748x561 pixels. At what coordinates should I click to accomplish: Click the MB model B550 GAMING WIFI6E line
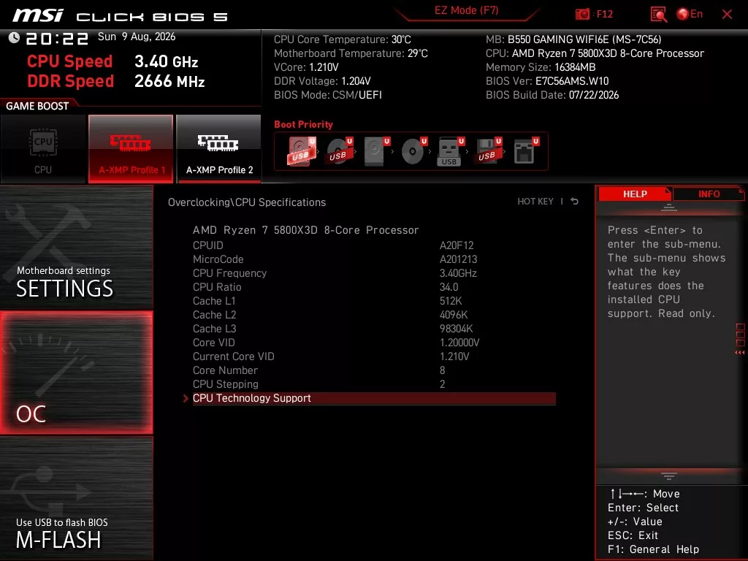(573, 39)
